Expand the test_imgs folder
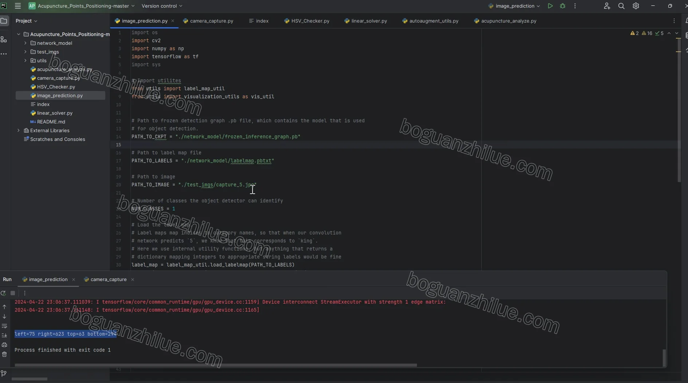This screenshot has width=688, height=383. [26, 52]
